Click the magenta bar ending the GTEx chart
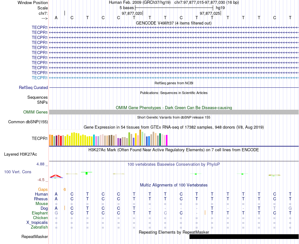The height and width of the screenshot is (244, 299). (x=167, y=140)
